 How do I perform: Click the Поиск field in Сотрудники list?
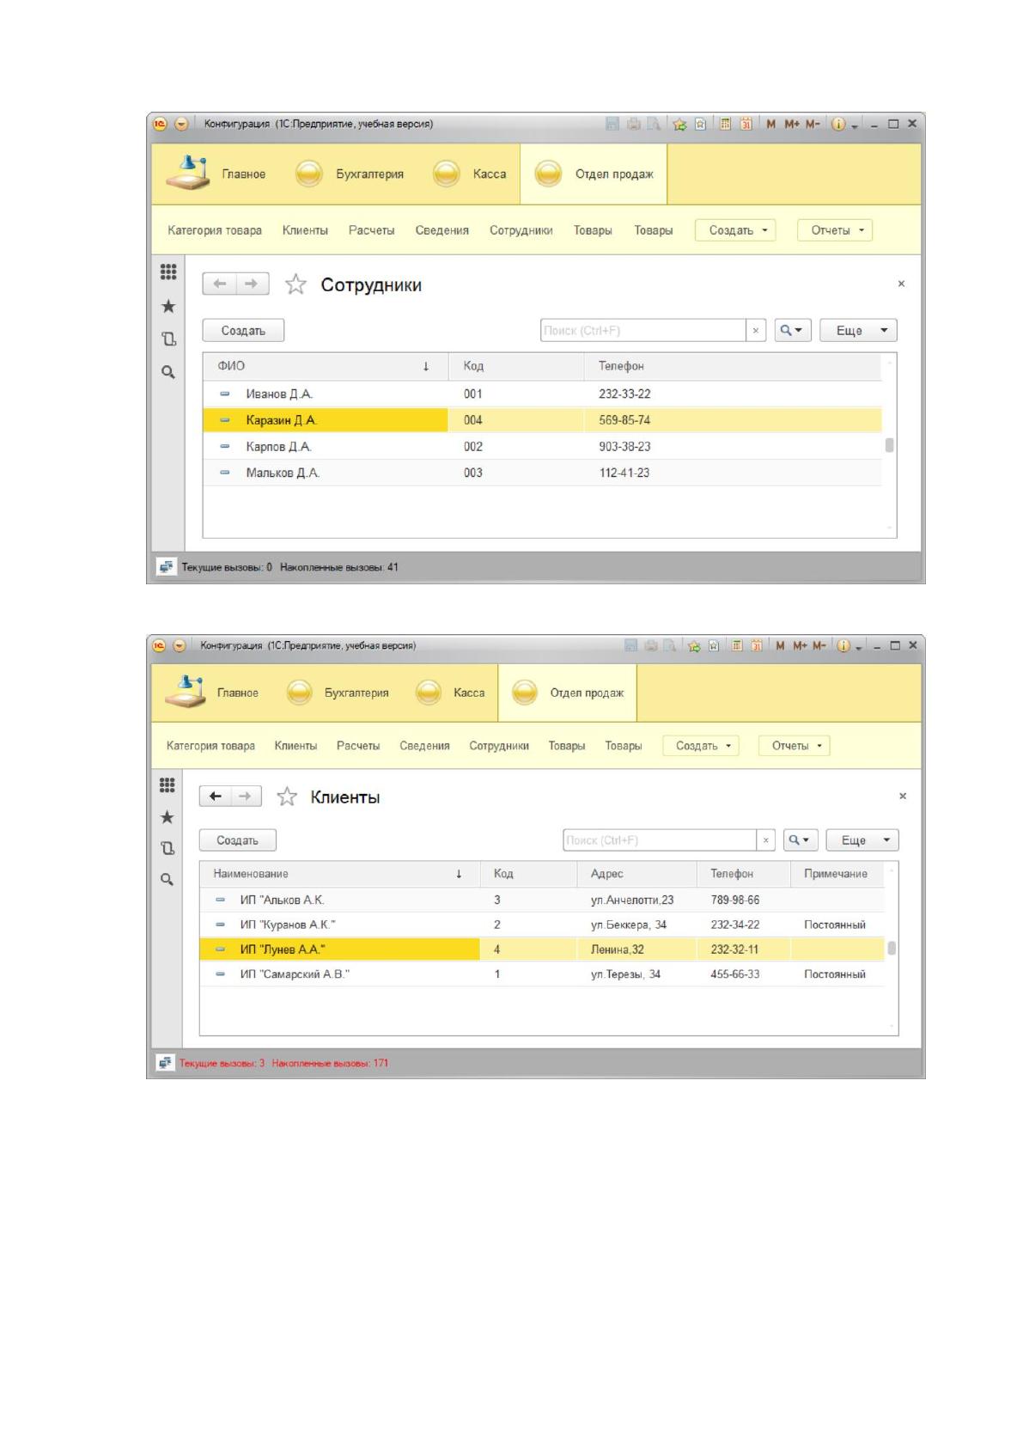pyautogui.click(x=643, y=331)
